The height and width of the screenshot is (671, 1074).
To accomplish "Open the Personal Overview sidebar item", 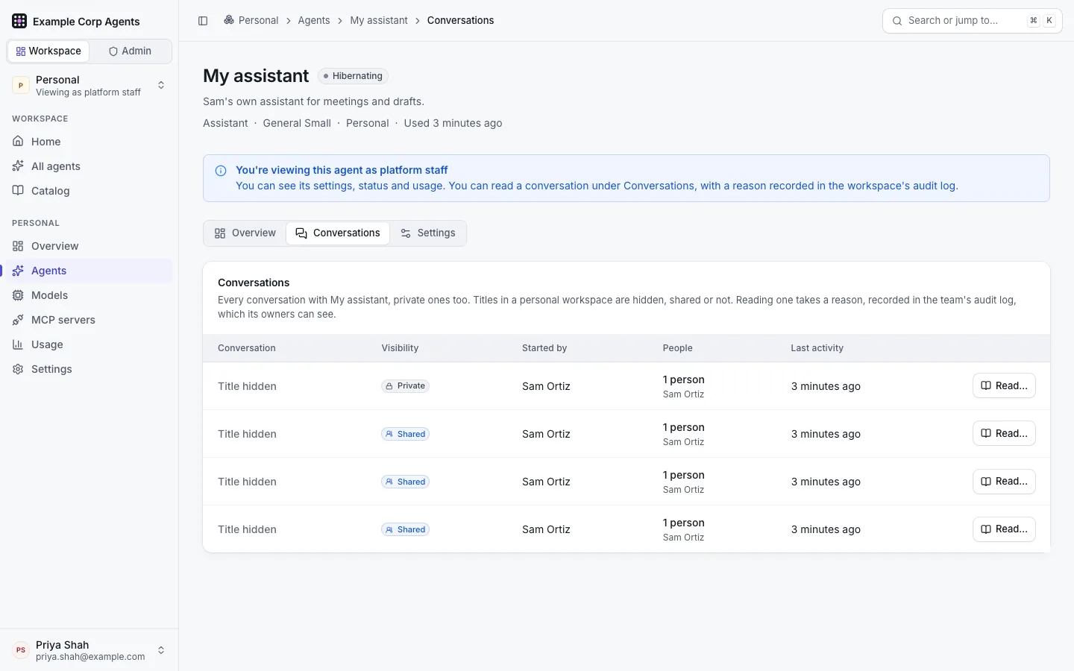I will 89,246.
